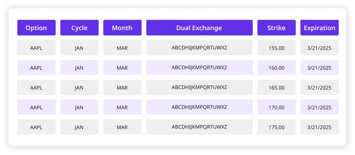The height and width of the screenshot is (155, 355).
Task: Choose the 165.00 strike cell
Action: coord(277,87)
